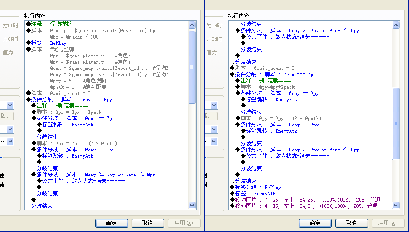The height and width of the screenshot is (232, 409).
Task: Select '脚本 : @py=@py+@patk' line
Action: tap(265, 87)
